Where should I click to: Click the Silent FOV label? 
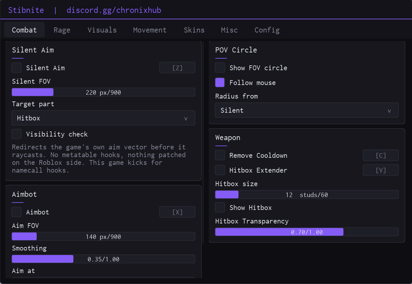[31, 81]
